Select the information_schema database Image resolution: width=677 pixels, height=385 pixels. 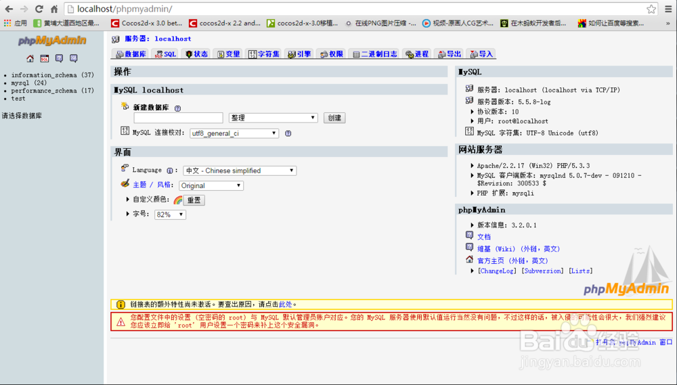pos(52,75)
